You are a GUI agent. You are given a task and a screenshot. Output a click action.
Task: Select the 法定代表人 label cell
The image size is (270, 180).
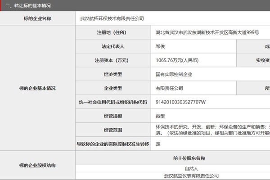(112, 47)
